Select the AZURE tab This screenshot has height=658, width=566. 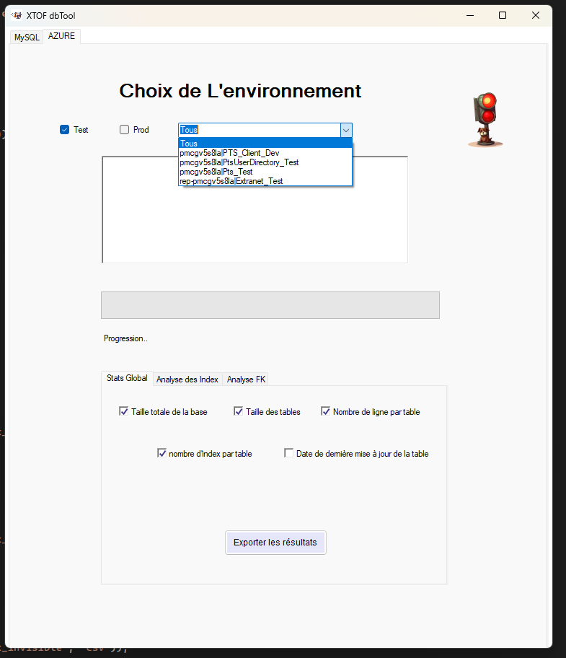pyautogui.click(x=61, y=36)
